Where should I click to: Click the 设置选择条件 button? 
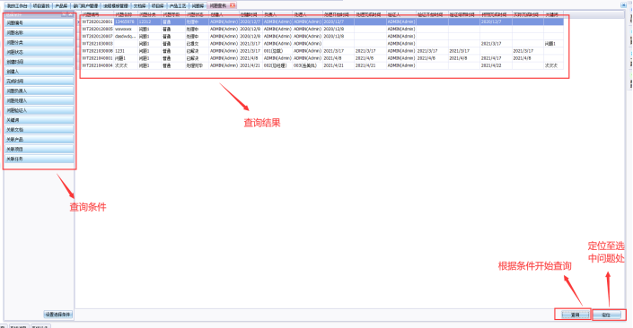point(58,315)
